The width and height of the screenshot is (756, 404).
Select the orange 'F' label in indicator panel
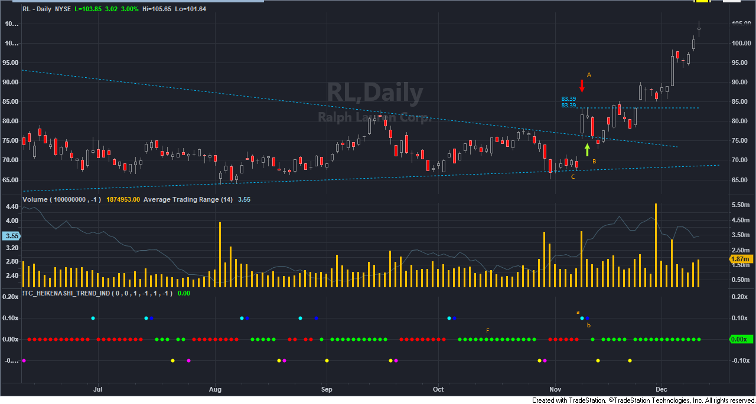pos(487,331)
